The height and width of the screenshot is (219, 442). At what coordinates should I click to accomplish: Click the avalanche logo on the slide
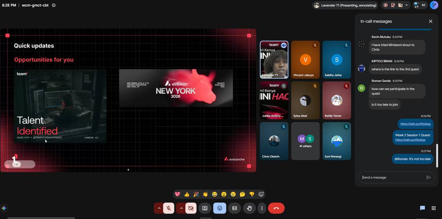point(234,159)
